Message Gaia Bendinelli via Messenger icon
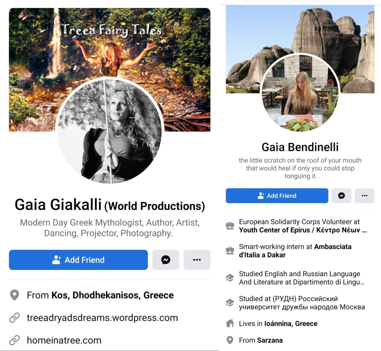Image resolution: width=381 pixels, height=351 pixels. tap(341, 196)
